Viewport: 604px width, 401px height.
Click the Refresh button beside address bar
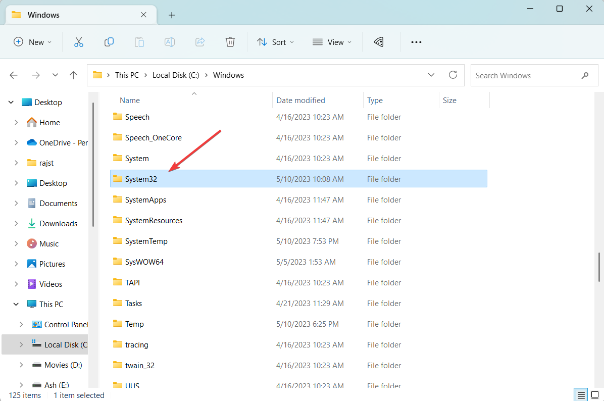point(453,75)
